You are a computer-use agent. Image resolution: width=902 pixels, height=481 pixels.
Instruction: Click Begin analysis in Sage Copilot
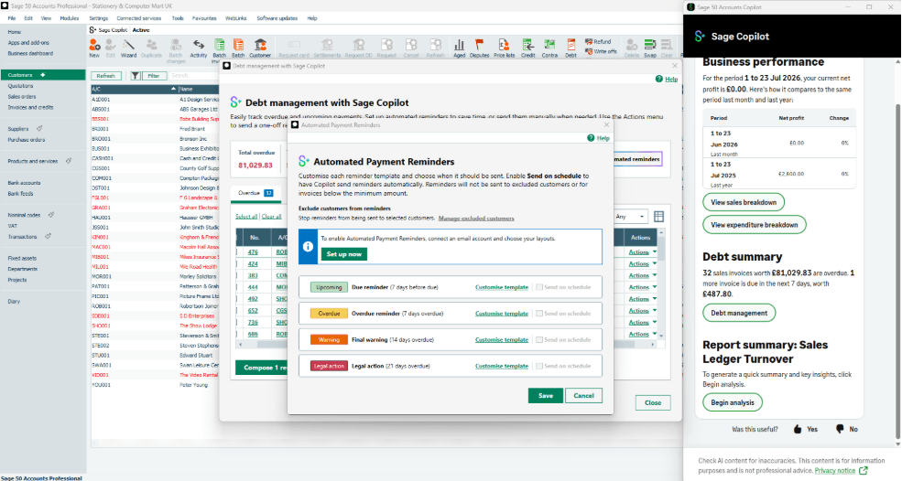pos(733,402)
